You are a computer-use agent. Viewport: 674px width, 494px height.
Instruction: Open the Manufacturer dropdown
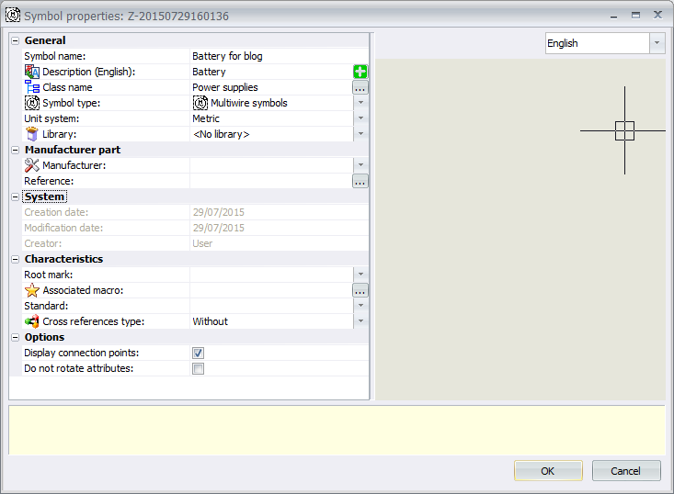tap(360, 165)
